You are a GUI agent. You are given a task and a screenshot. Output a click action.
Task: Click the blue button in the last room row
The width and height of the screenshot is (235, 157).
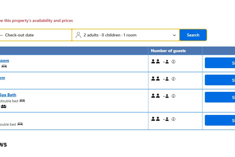[x=220, y=120]
